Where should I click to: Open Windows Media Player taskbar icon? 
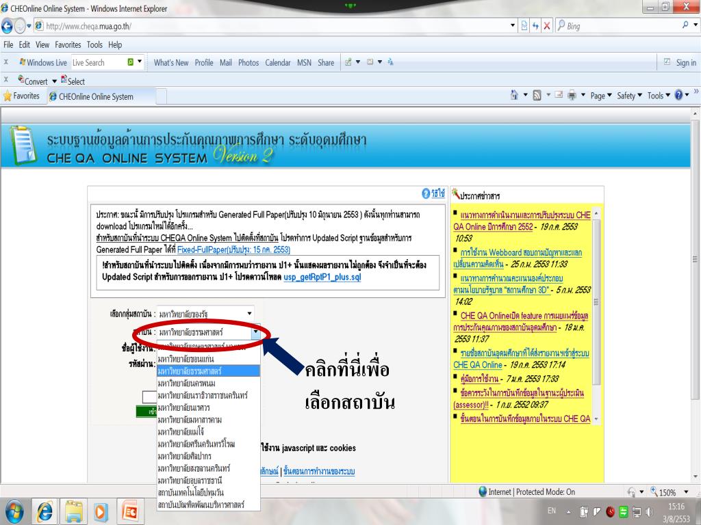click(101, 511)
